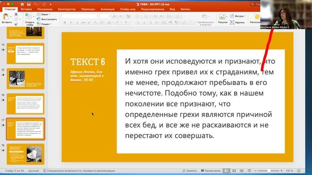The image size is (312, 175).
Task: Click the language indicator русский in status bar
Action: coord(34,171)
